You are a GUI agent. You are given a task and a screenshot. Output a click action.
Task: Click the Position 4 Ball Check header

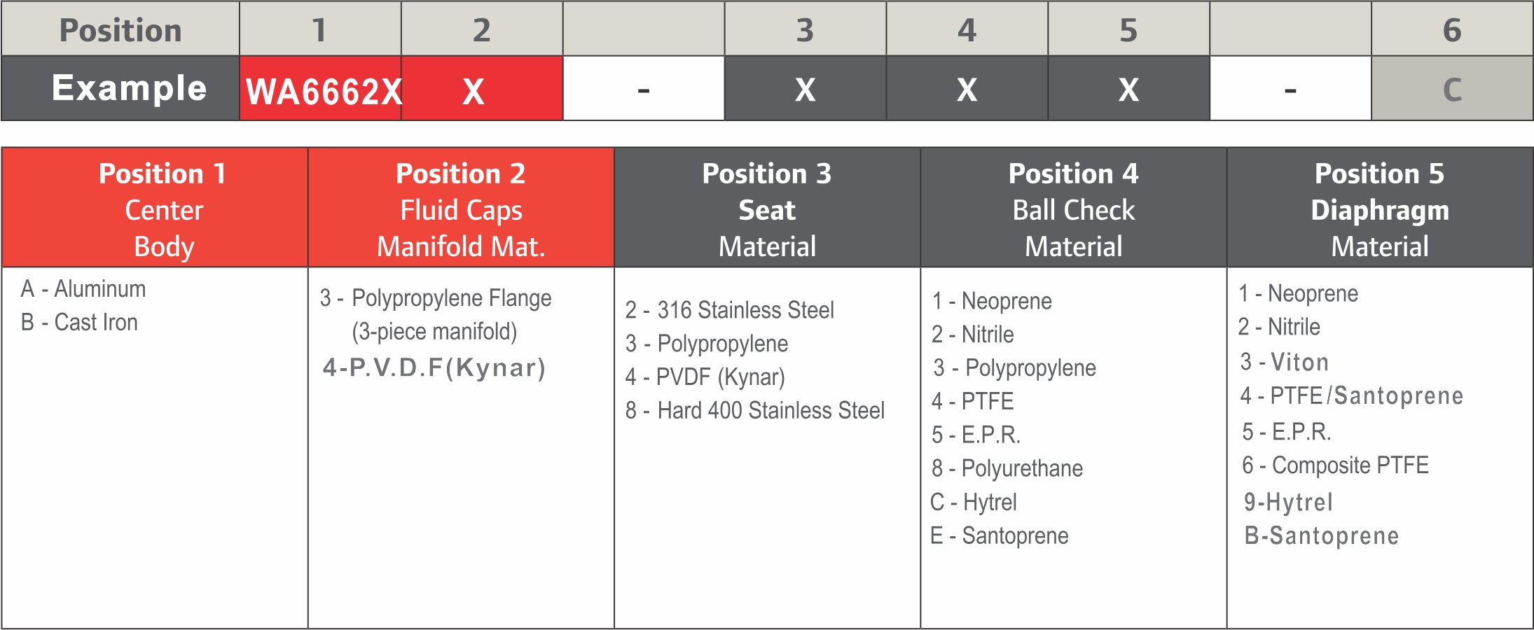point(1073,209)
